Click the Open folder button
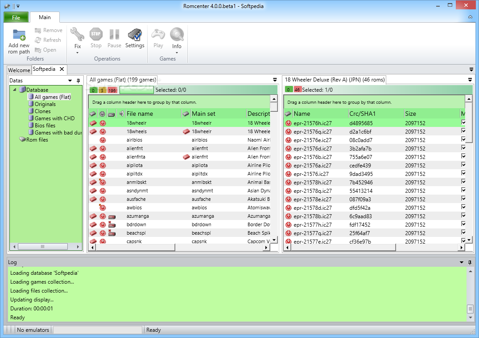479x338 pixels. coord(45,50)
